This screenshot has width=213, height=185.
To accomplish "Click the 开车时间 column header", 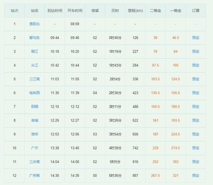I will tap(75, 11).
